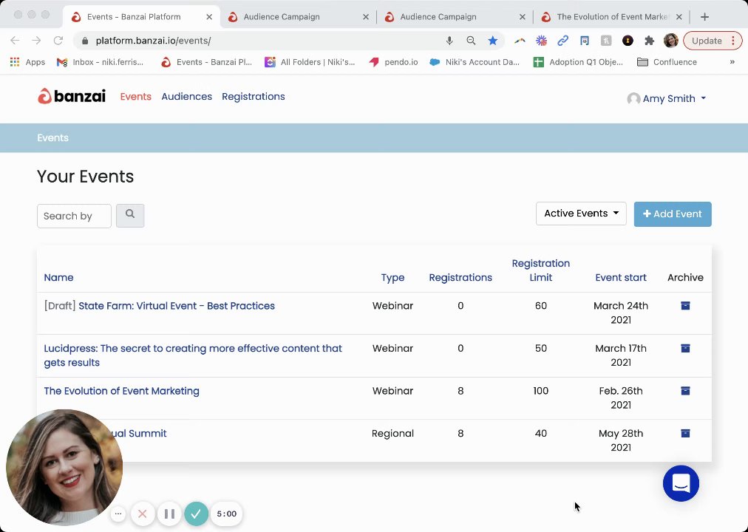This screenshot has width=748, height=532.
Task: Click the browser Forward arrow
Action: 36,41
